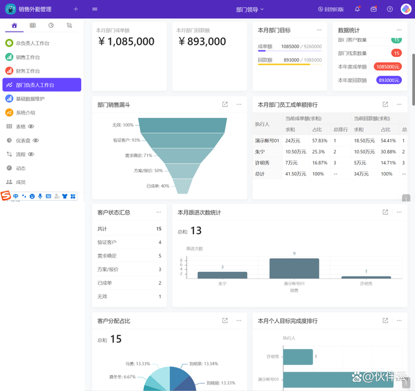Click the 57.83% cell for 演示帐号01

click(320, 140)
